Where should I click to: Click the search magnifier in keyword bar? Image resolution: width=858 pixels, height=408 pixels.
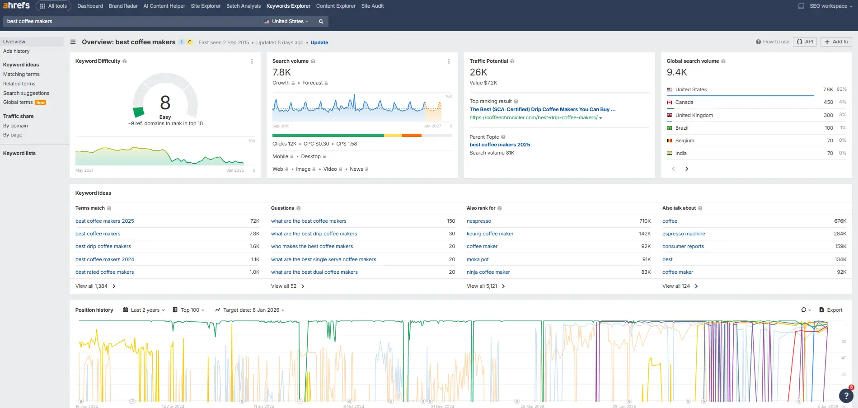(x=321, y=21)
